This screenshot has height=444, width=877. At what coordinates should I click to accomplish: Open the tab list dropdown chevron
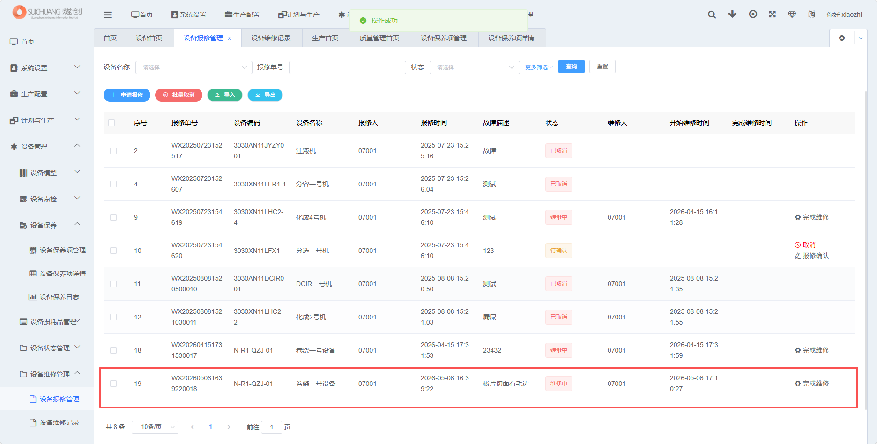pyautogui.click(x=861, y=38)
